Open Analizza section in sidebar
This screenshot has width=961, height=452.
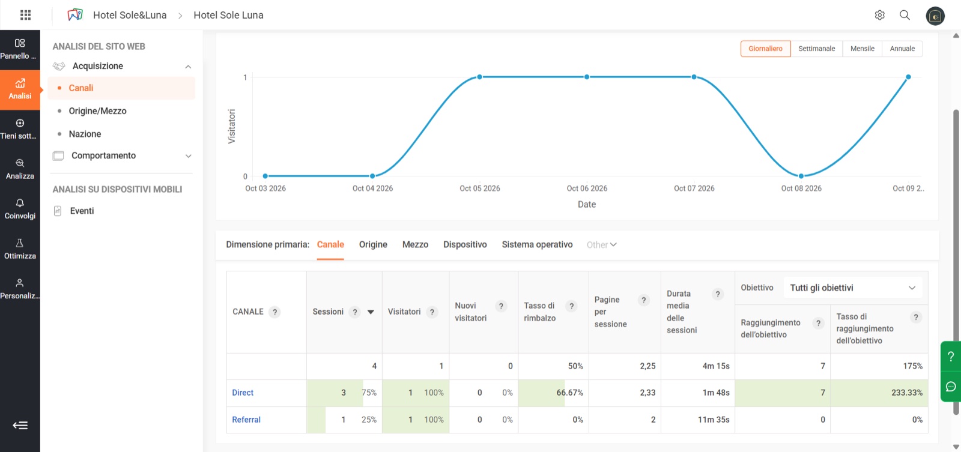20,170
